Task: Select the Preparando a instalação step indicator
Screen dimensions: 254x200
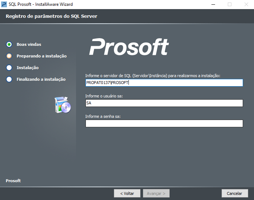Action: pos(9,56)
